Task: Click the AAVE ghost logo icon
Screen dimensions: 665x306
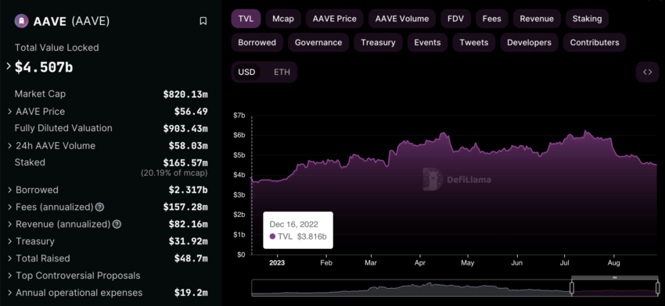Action: tap(22, 21)
